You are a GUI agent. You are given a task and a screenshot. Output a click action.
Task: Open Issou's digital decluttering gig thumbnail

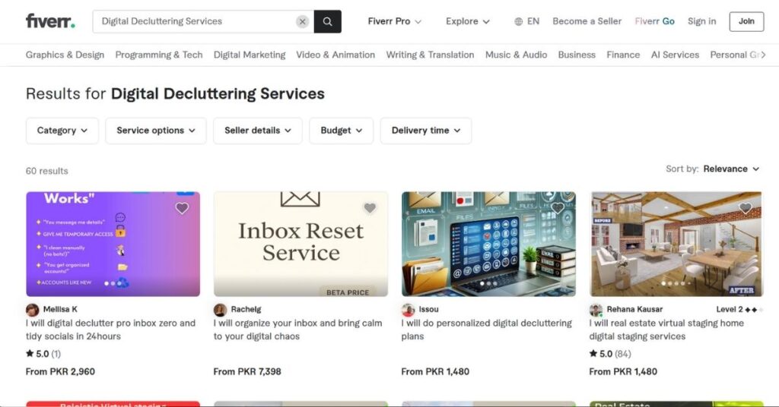point(488,244)
